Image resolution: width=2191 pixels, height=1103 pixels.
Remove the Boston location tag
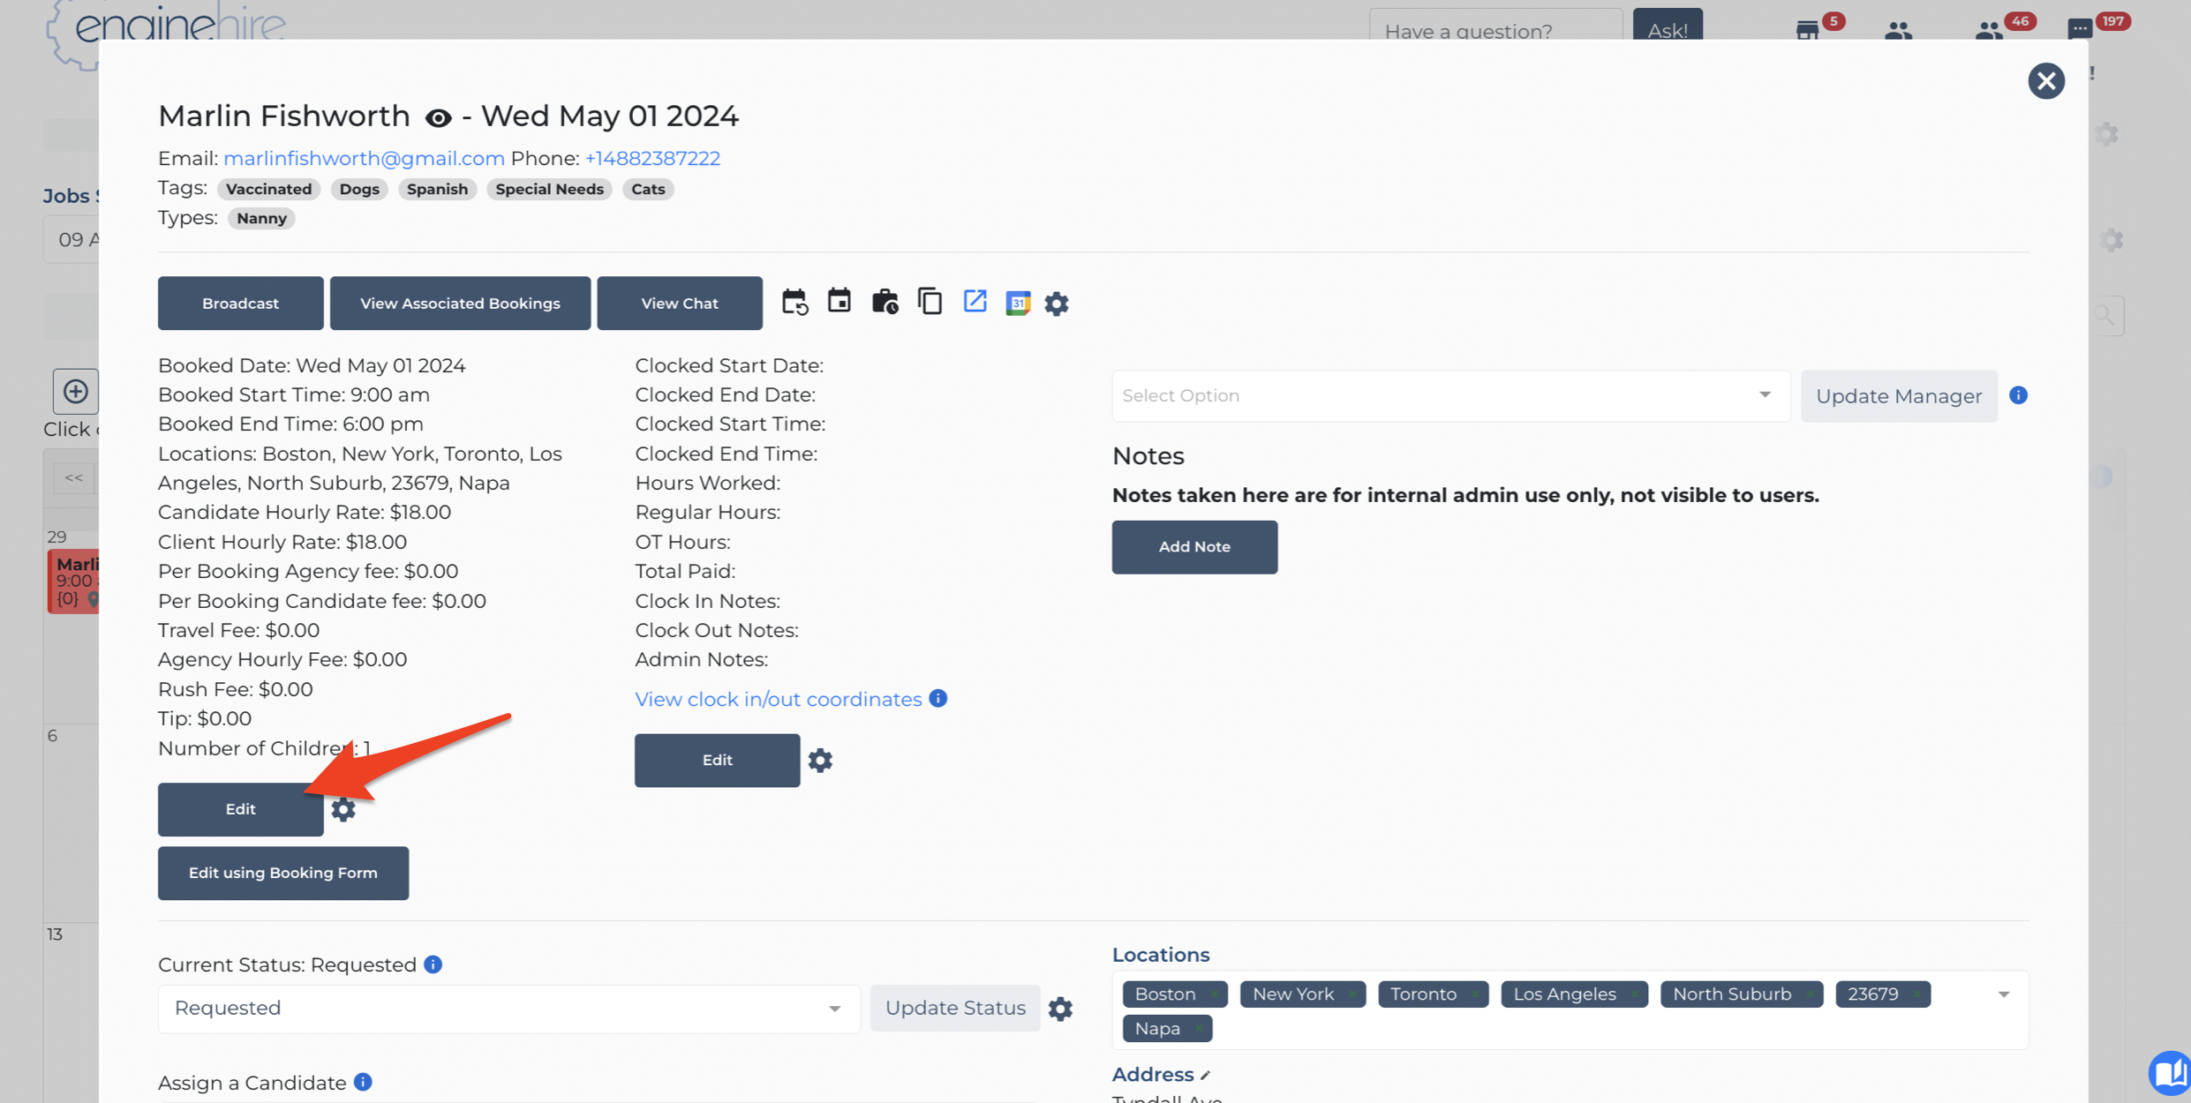coord(1214,995)
